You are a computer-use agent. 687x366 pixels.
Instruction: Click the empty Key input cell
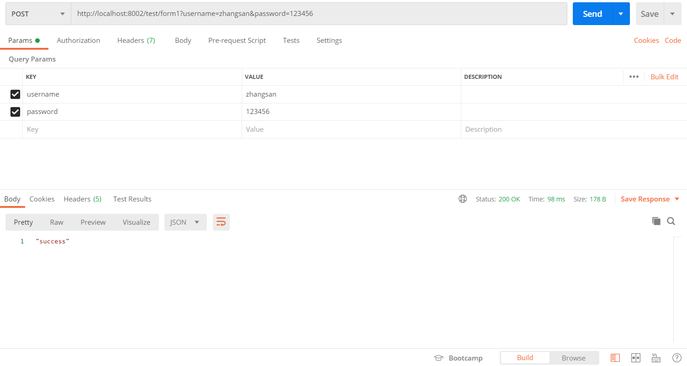132,129
